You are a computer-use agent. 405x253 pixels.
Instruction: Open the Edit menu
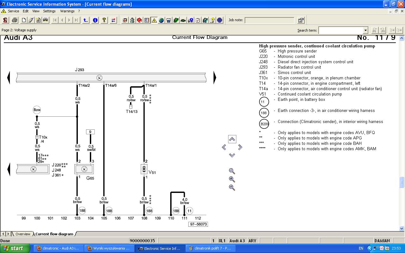26,11
